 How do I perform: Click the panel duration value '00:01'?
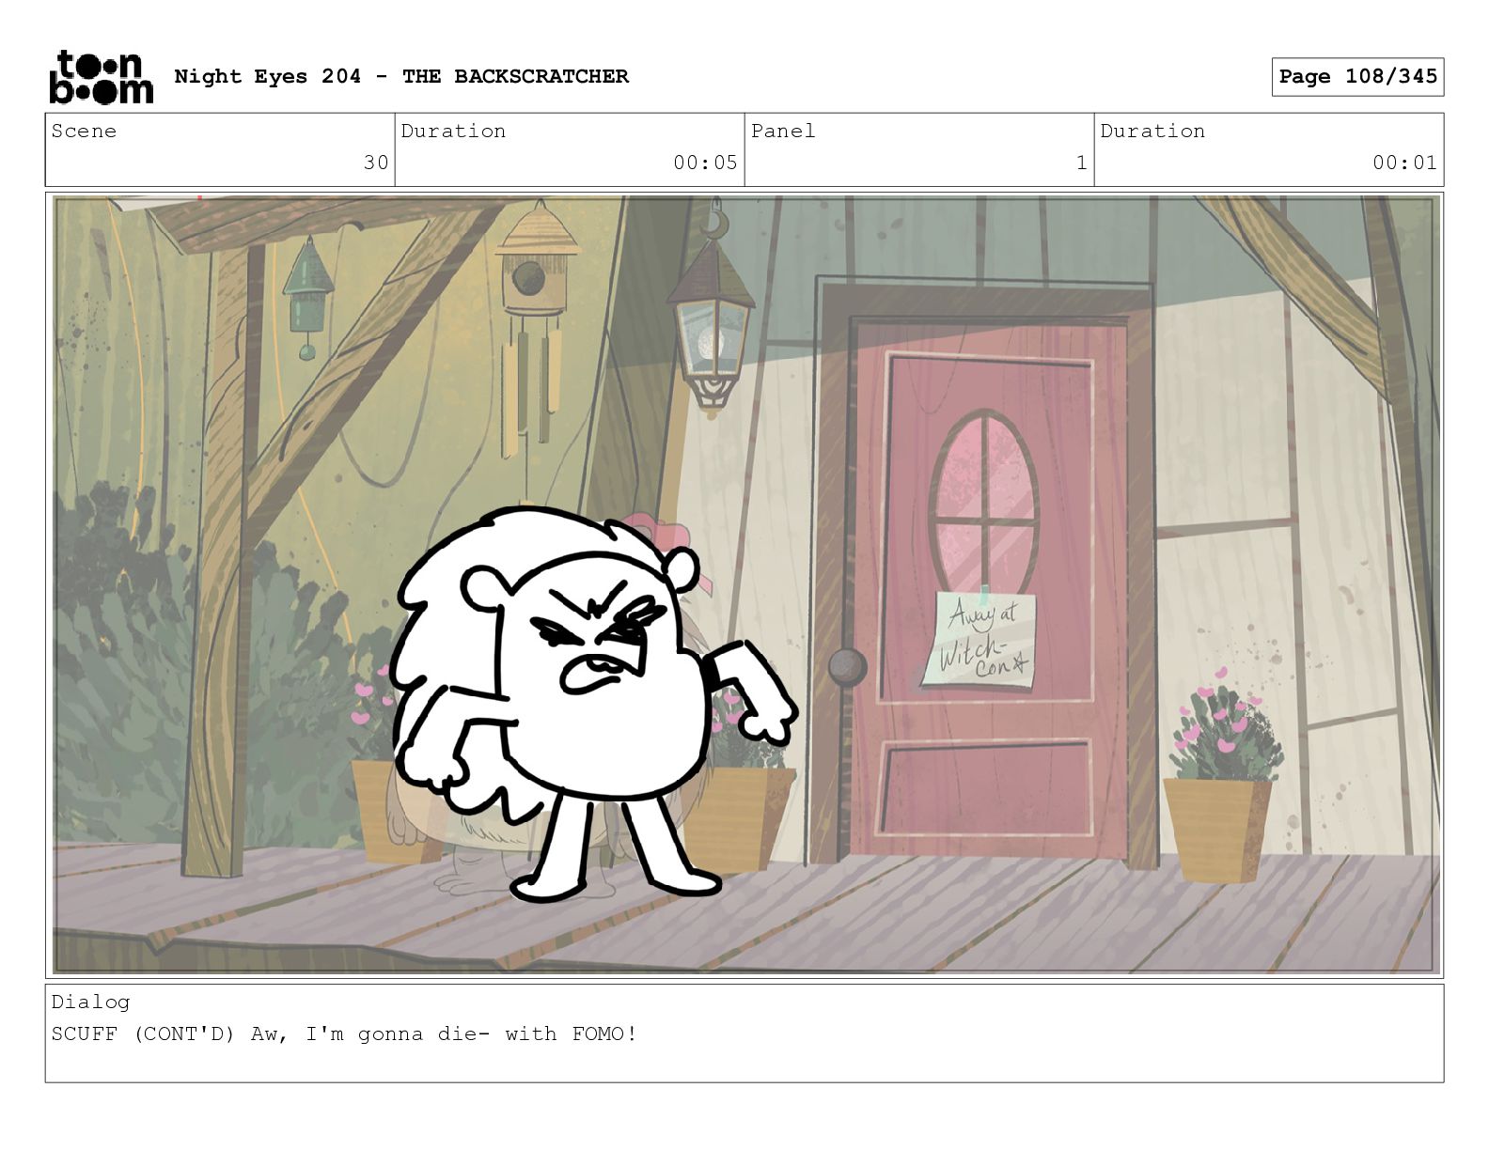(1404, 163)
